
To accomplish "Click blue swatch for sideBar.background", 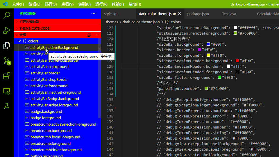I will pyautogui.click(x=208, y=44).
